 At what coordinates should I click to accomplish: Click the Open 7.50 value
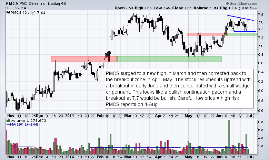pos(124,8)
